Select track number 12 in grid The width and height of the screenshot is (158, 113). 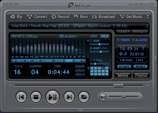95,74
